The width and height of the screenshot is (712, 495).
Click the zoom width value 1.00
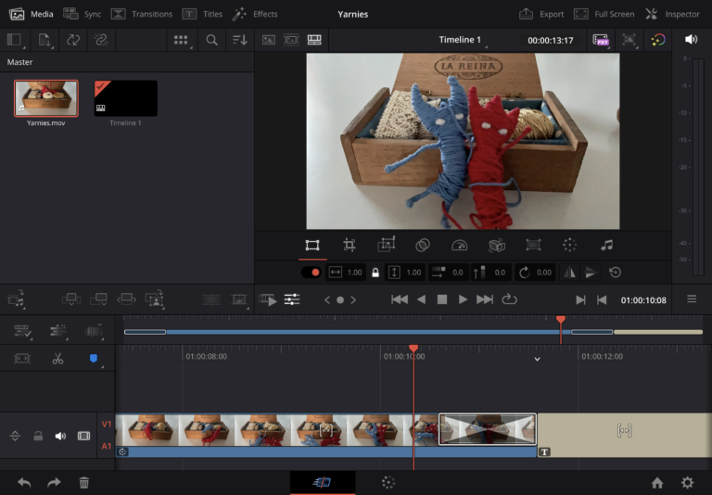pos(354,273)
